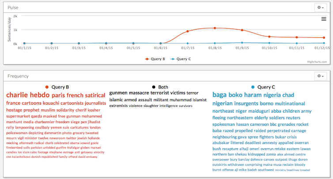
Task: Select Query B data point at 01/8/15 peak
Action: (x=215, y=28)
